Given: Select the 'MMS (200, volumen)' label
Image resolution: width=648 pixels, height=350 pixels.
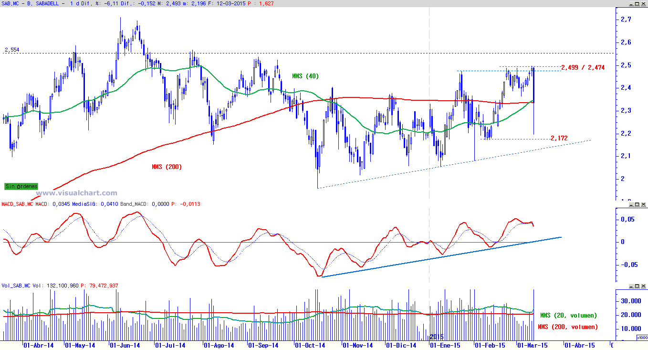Looking at the screenshot, I should [x=567, y=327].
